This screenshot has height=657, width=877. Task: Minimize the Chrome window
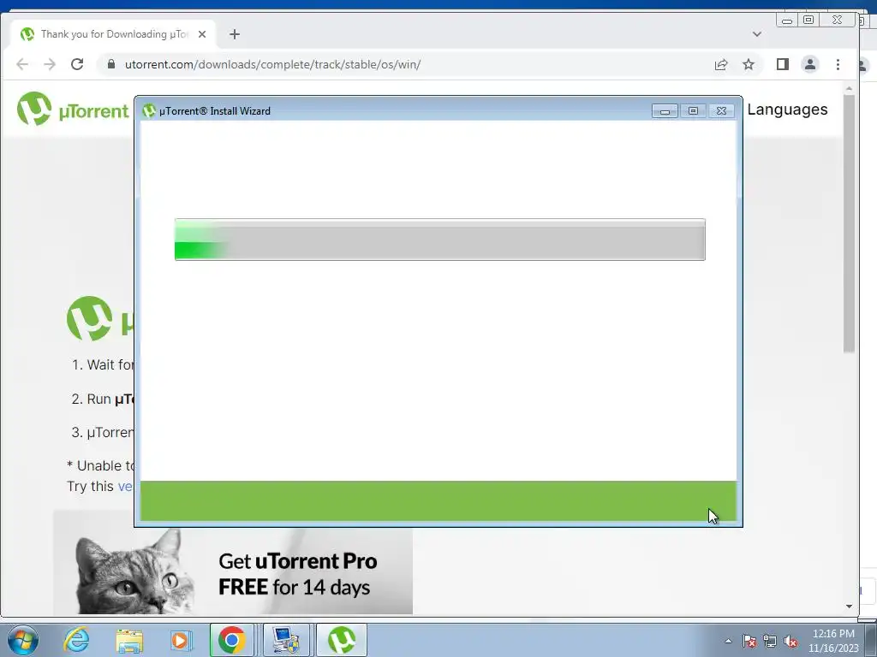pyautogui.click(x=787, y=21)
